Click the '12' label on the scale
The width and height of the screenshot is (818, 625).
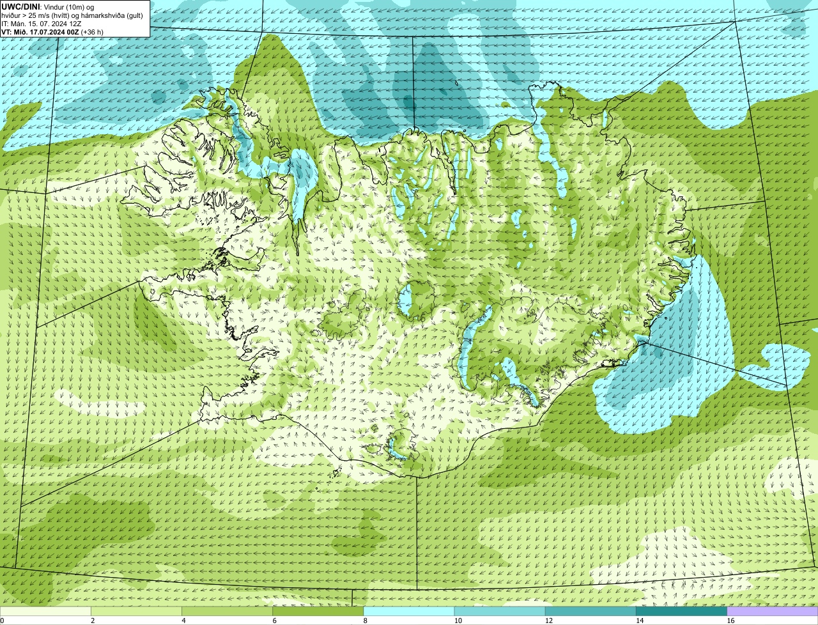[x=549, y=621]
